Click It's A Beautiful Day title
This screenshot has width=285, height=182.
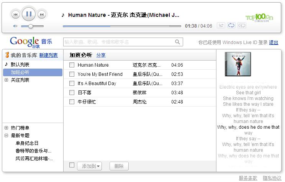tap(97, 83)
